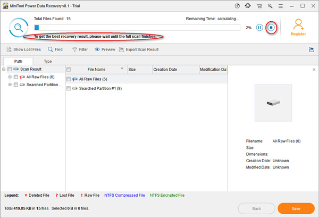Open the Find search tool
Image resolution: width=319 pixels, height=218 pixels.
tap(55, 49)
